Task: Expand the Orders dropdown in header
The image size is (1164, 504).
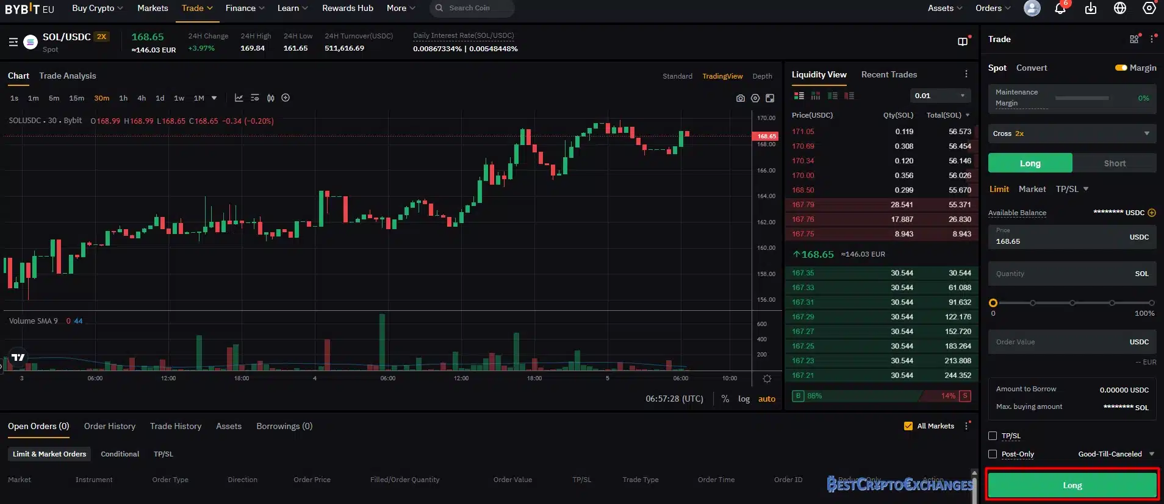Action: coord(993,8)
